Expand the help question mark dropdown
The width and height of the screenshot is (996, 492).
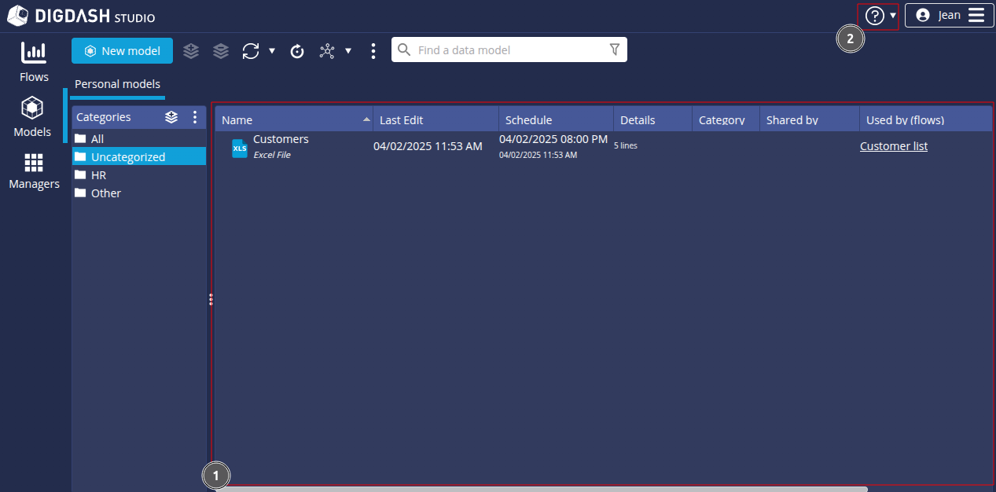[880, 16]
